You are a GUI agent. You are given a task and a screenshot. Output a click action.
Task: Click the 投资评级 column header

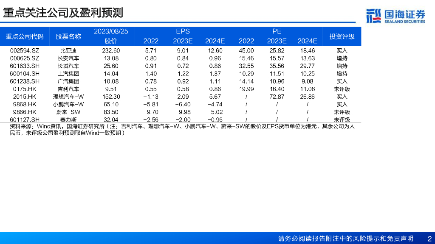tap(342, 36)
